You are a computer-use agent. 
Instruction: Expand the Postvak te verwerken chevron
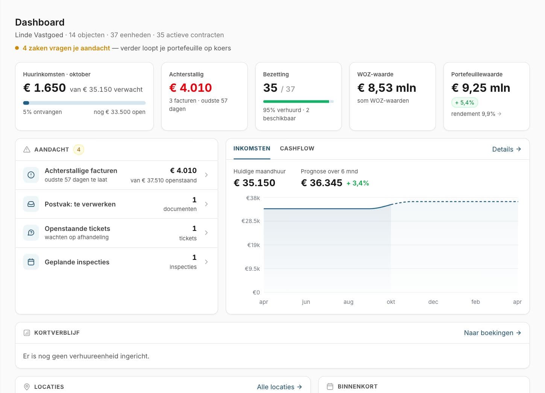tap(206, 204)
